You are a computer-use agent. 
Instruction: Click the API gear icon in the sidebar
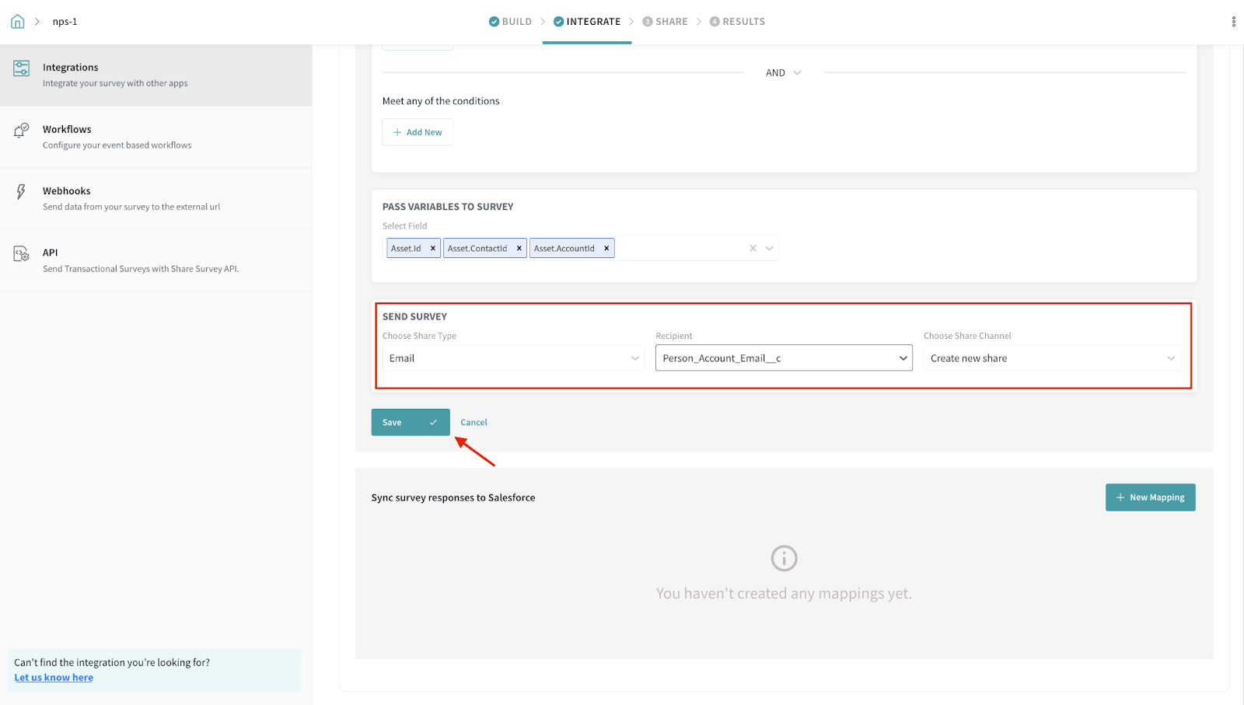[22, 254]
